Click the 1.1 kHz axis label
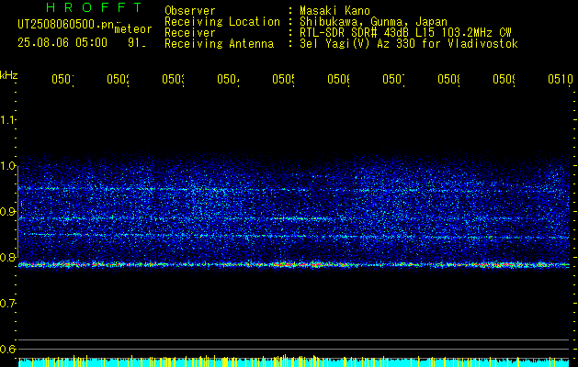The width and height of the screenshot is (578, 367). (x=7, y=119)
